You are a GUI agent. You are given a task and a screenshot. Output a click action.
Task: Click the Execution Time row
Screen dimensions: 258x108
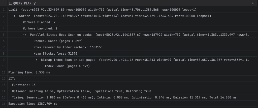(33, 103)
